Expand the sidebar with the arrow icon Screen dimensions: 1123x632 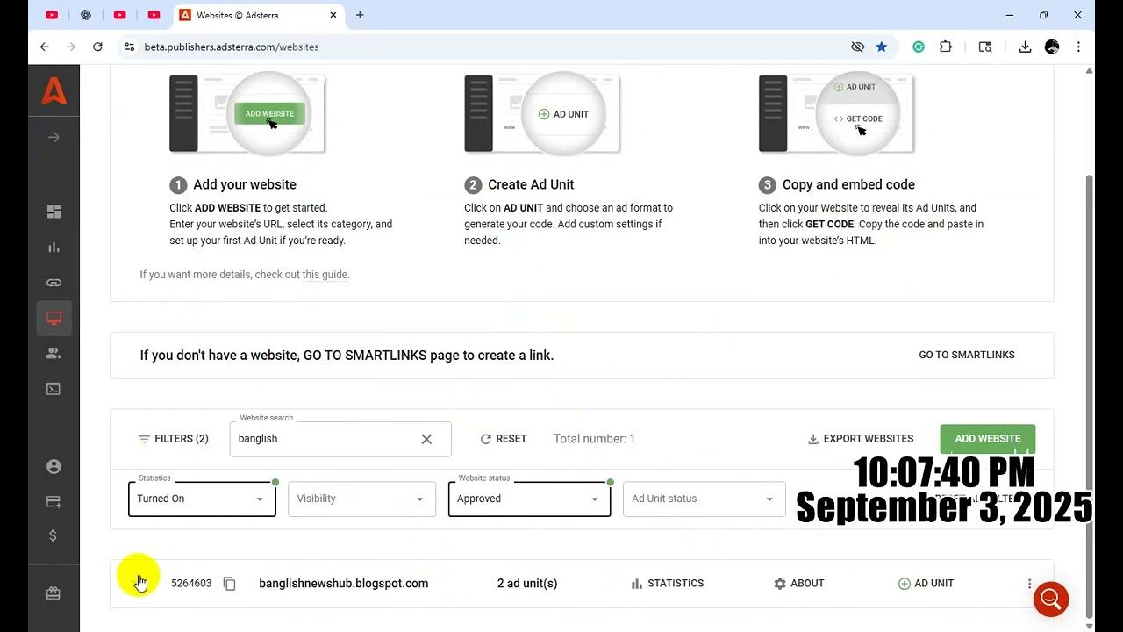[x=54, y=137]
